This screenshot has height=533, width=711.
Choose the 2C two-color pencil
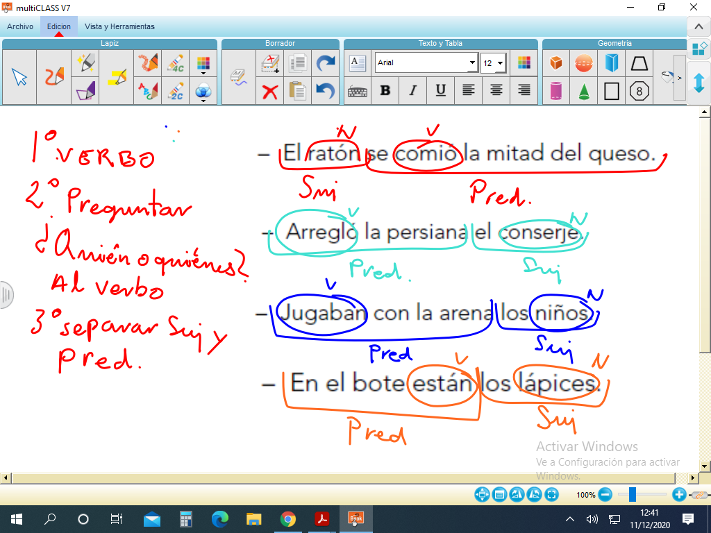click(176, 91)
